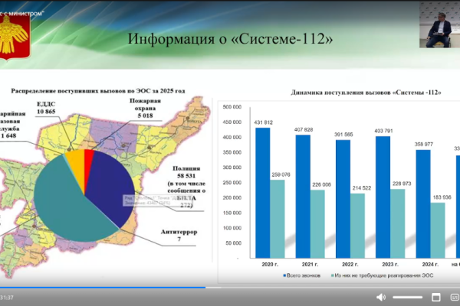Click the '2023 г.' axis label
460x306 pixels.
390,264
